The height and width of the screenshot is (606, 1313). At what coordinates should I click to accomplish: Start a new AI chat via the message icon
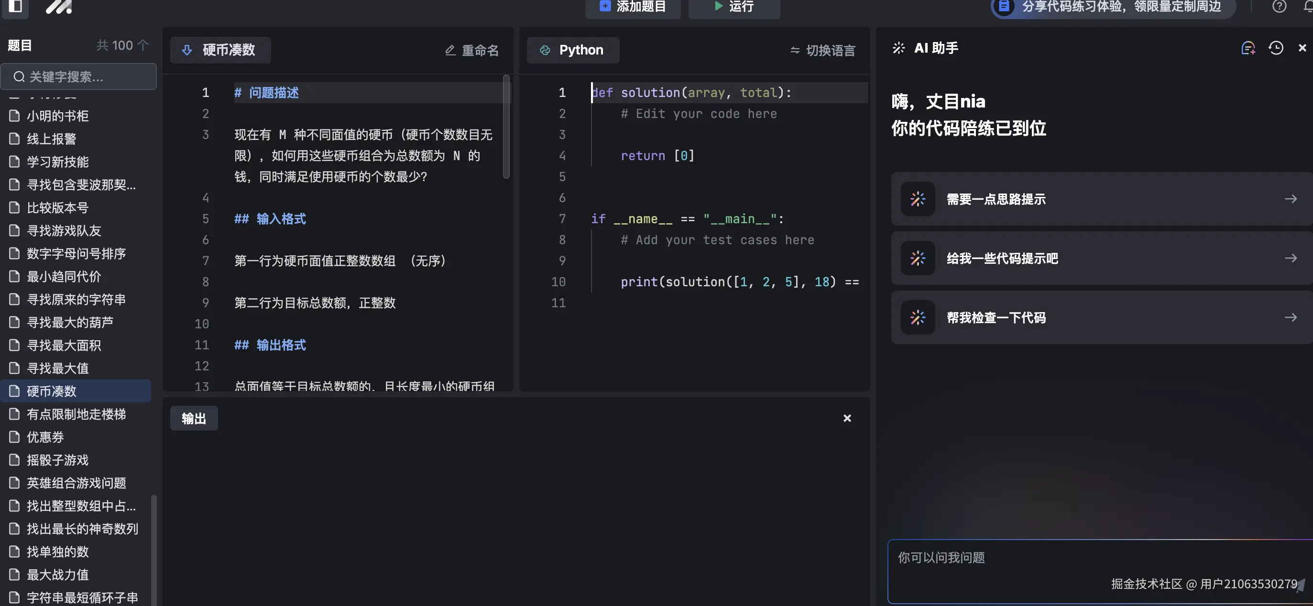(1248, 47)
